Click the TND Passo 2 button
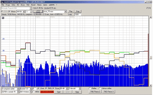Image resolution: width=153 pixels, height=95 pixels. click(95, 92)
